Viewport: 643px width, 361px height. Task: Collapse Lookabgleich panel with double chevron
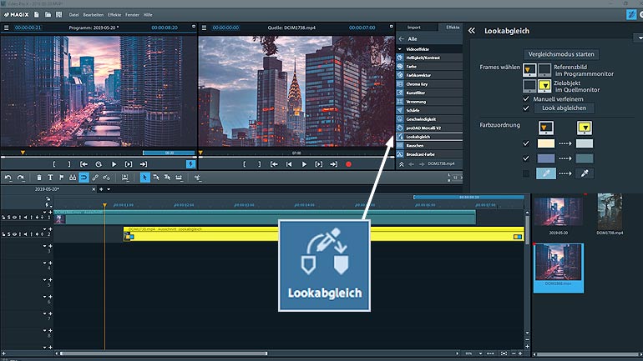click(472, 31)
